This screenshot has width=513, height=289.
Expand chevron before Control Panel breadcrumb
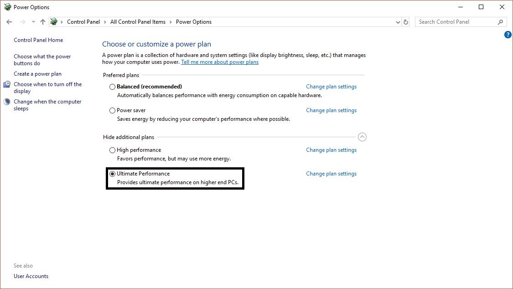point(62,22)
